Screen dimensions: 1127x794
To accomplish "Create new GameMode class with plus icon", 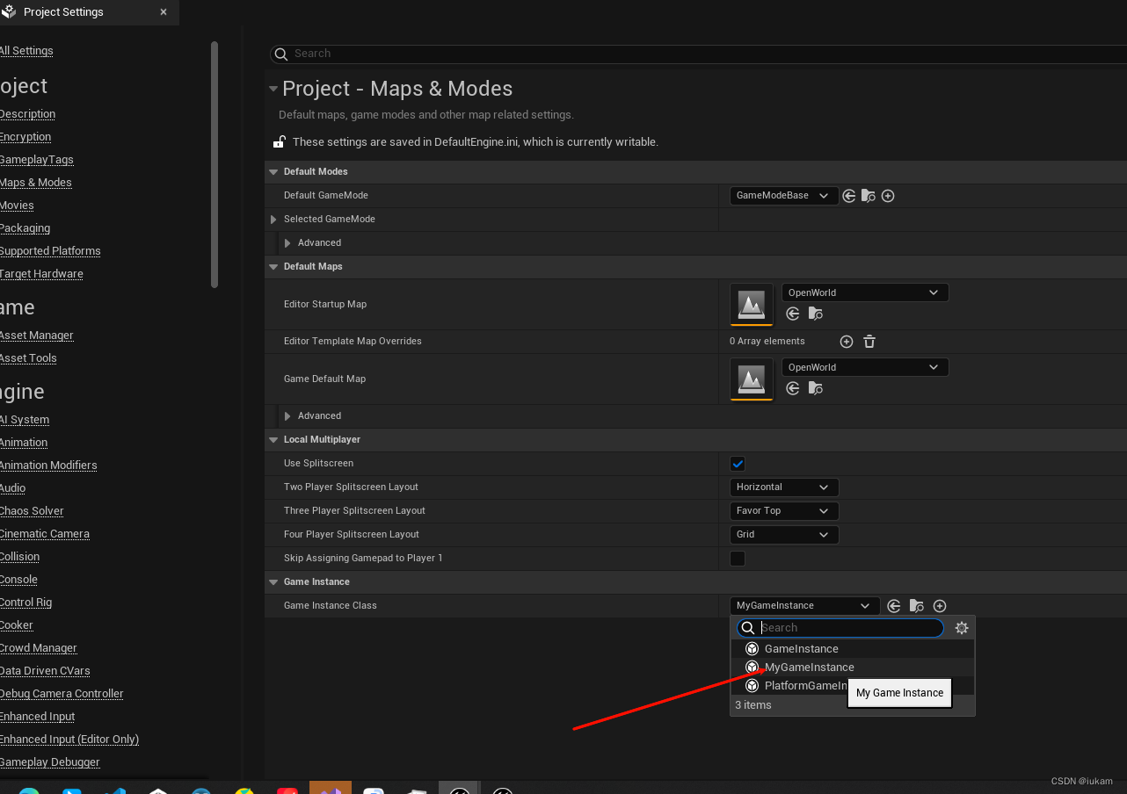I will (888, 196).
